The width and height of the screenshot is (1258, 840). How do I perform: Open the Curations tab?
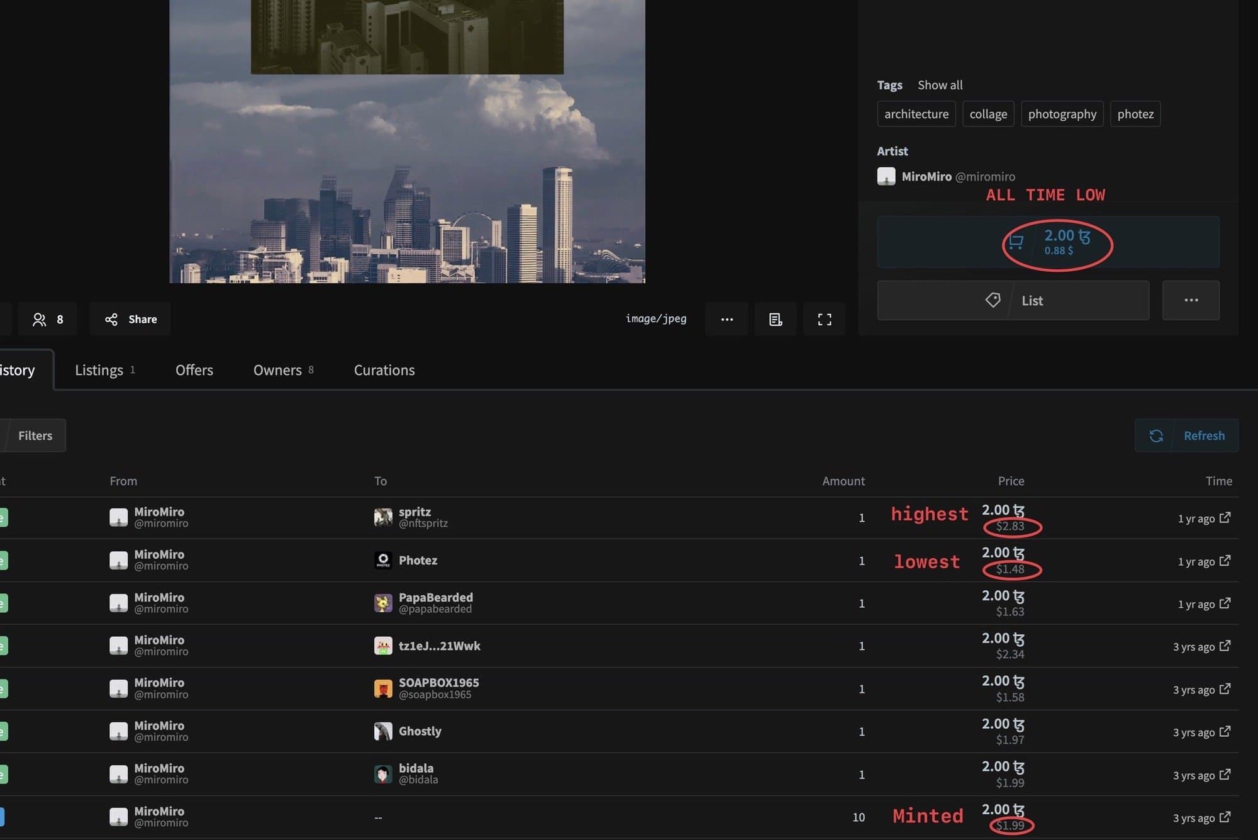point(384,370)
